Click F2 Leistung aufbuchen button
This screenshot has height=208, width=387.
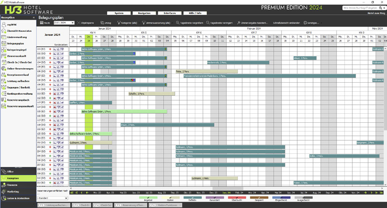click(54, 205)
